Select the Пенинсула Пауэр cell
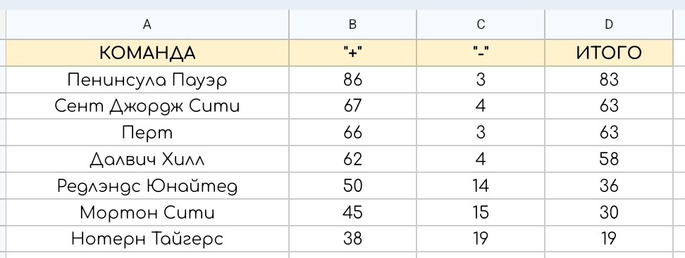Image resolution: width=685 pixels, height=258 pixels. [147, 79]
